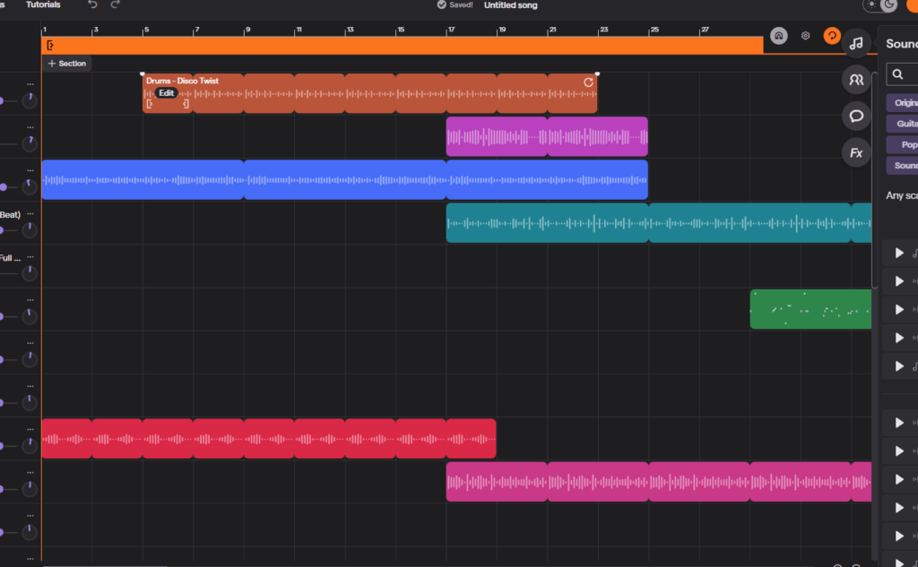This screenshot has width=918, height=567.
Task: Click loop icon on Drums - Disco Twist clip
Action: [588, 82]
